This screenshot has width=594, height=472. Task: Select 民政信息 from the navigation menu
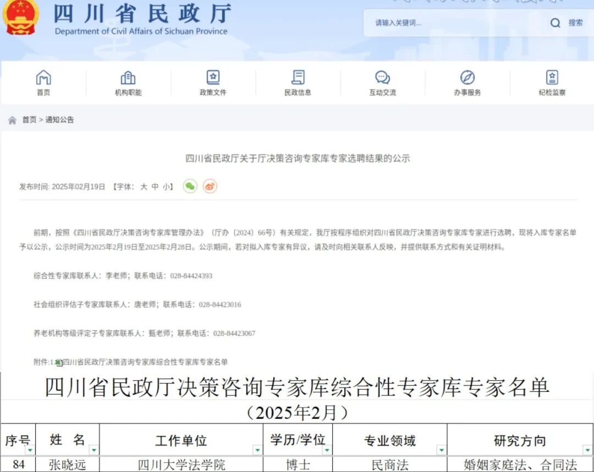(x=297, y=92)
